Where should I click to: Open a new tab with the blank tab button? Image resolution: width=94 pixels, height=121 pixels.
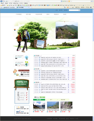(x=31, y=8)
